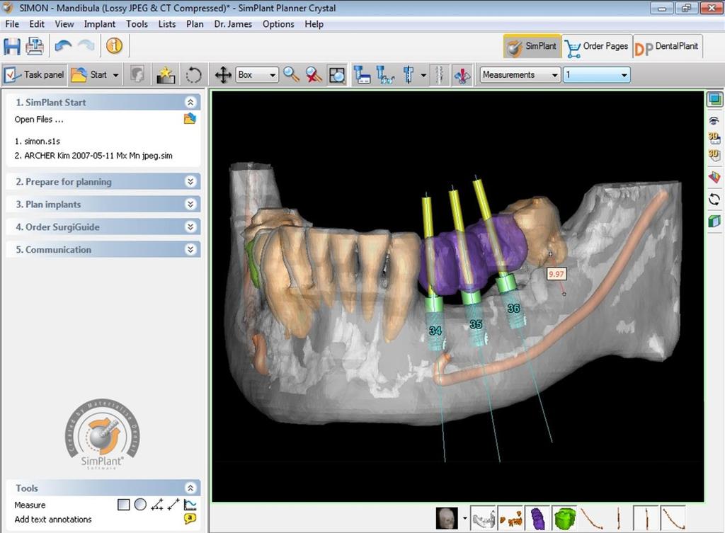The height and width of the screenshot is (533, 725).
Task: Toggle the last curved nerve object visibility
Action: [673, 518]
